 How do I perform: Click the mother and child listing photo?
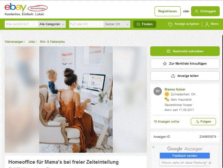76,99
